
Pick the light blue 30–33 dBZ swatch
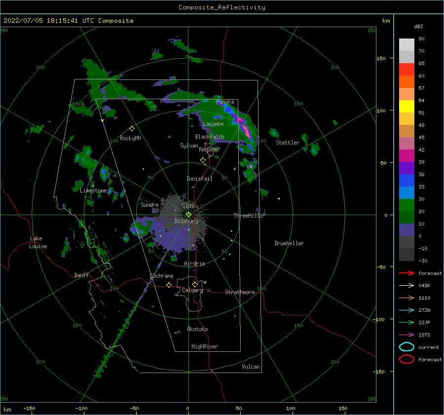point(407,192)
